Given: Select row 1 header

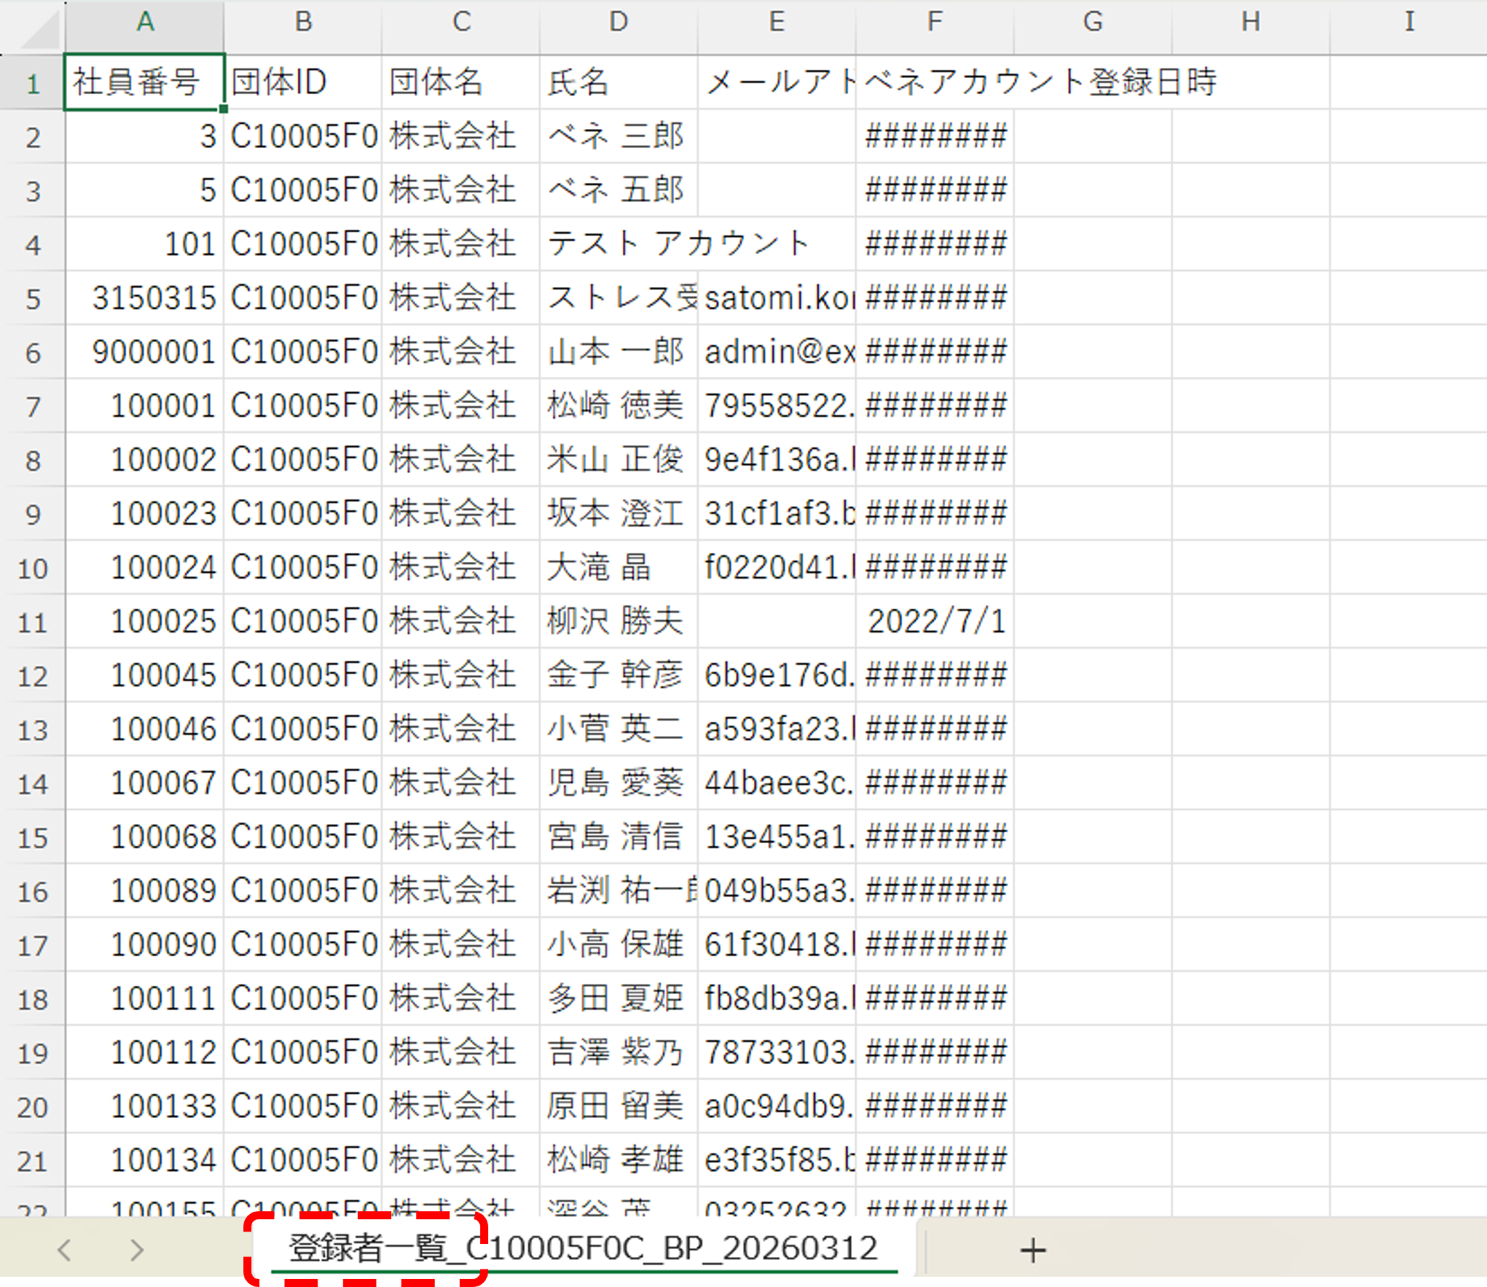Looking at the screenshot, I should tap(33, 84).
